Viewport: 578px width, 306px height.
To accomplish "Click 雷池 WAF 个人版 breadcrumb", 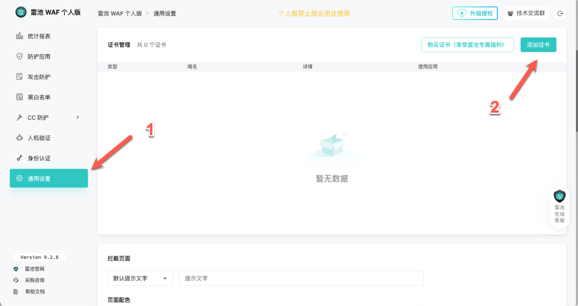I will tap(120, 13).
